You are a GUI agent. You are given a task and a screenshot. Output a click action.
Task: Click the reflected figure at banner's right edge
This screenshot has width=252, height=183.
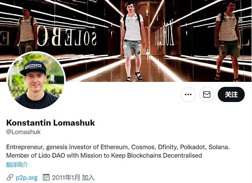pyautogui.click(x=228, y=40)
